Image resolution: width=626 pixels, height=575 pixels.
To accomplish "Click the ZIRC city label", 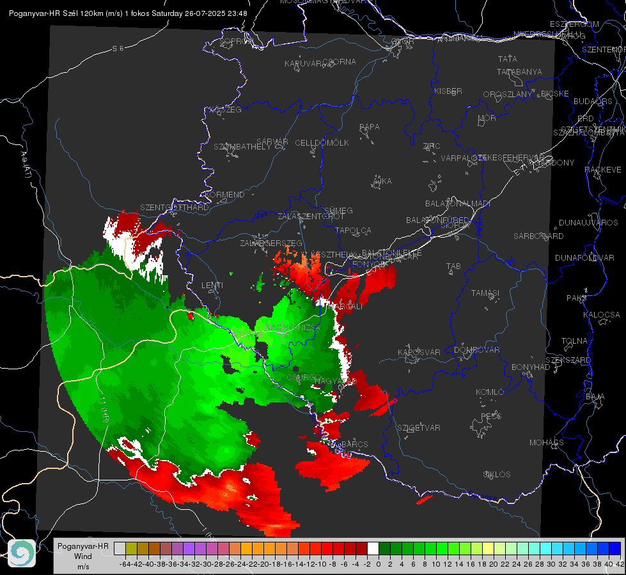I will [432, 146].
